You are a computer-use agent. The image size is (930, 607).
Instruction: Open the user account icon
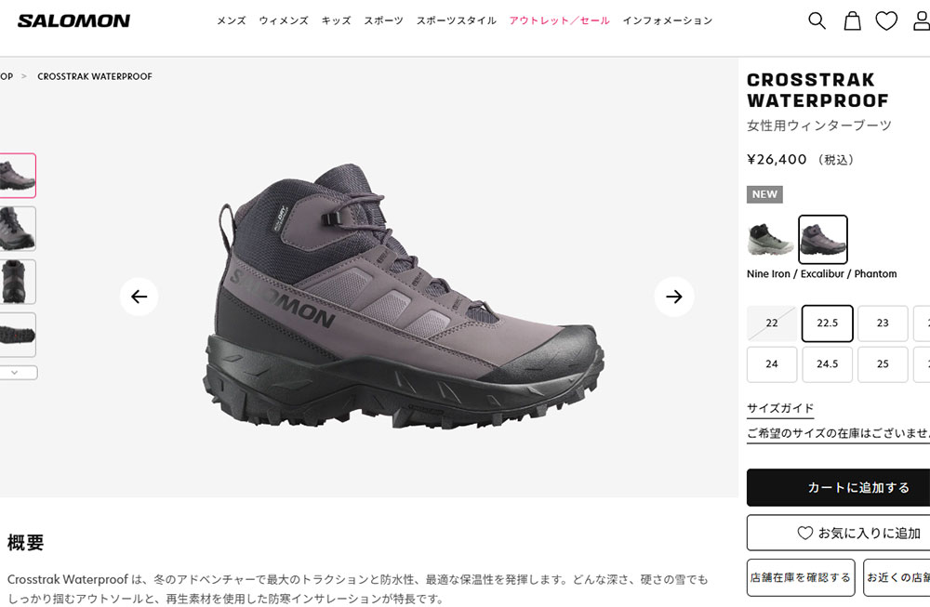pyautogui.click(x=921, y=20)
